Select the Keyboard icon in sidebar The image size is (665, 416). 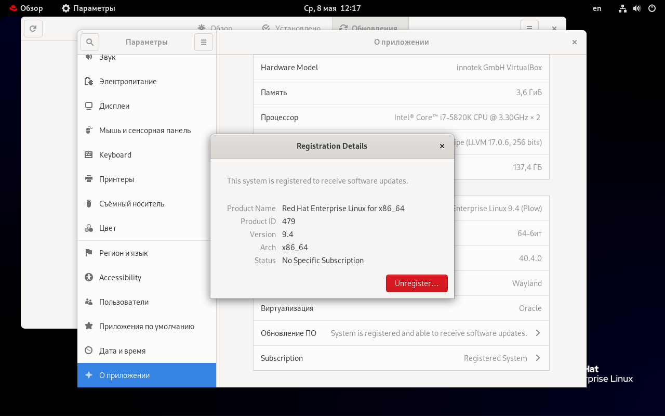(89, 155)
